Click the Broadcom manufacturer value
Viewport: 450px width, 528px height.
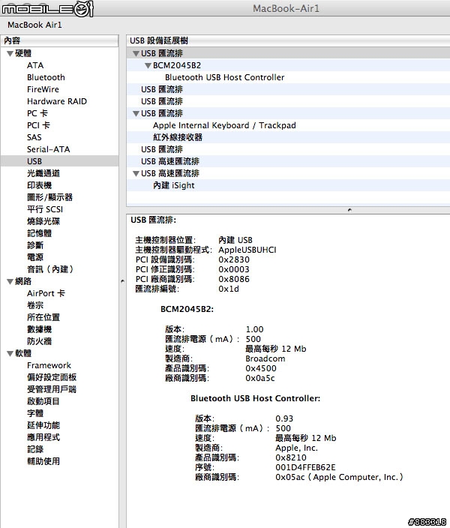[x=265, y=358]
